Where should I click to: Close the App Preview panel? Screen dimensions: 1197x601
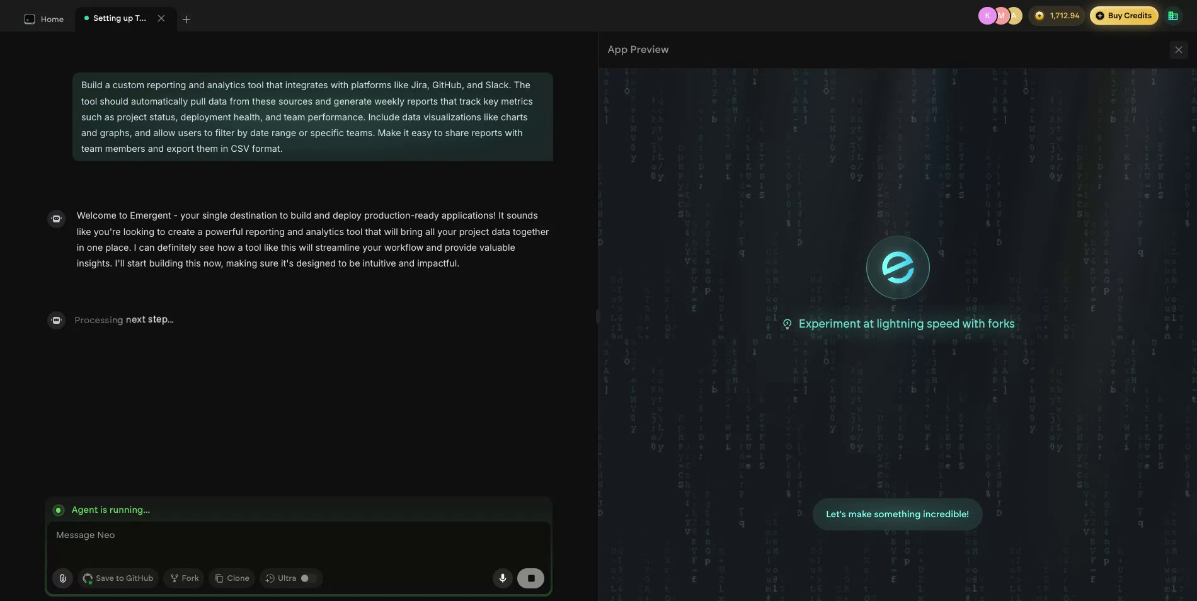pyautogui.click(x=1179, y=50)
